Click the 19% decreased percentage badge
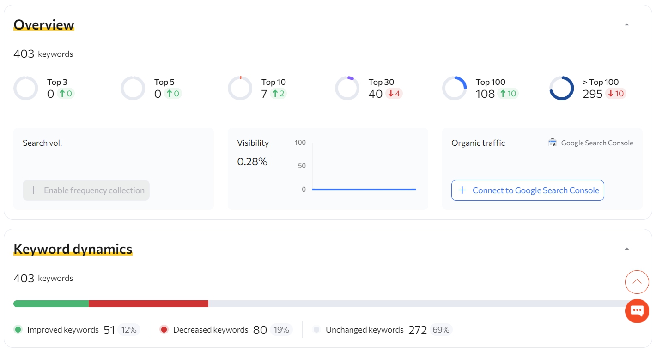 click(x=281, y=330)
